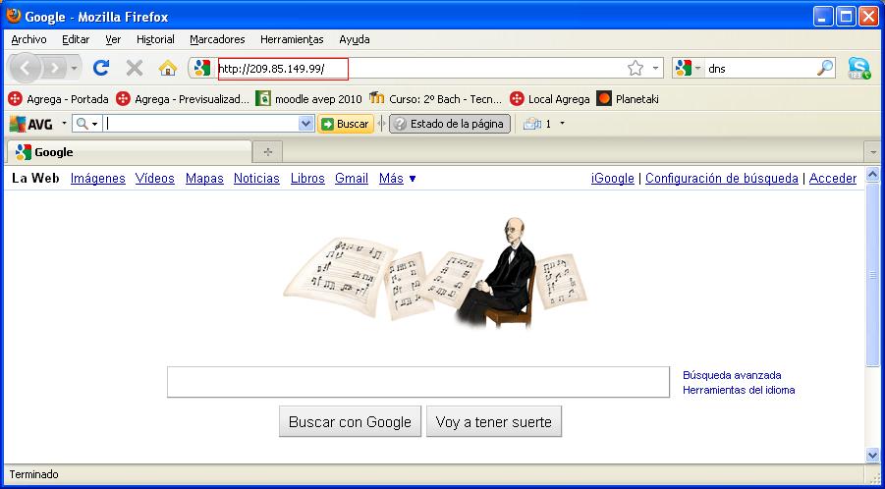The height and width of the screenshot is (489, 885).
Task: Open the Marcadores menu
Action: (217, 39)
